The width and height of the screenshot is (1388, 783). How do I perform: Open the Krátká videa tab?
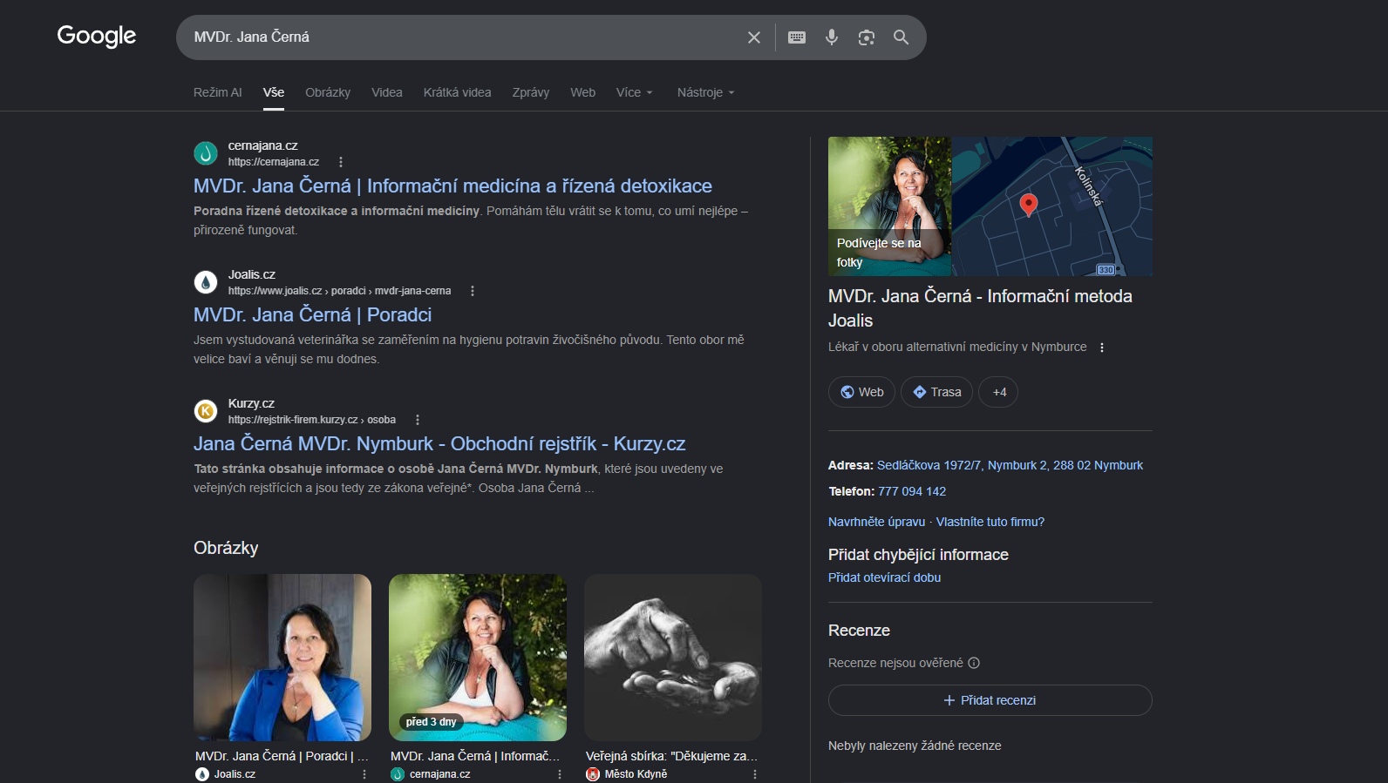coord(458,92)
